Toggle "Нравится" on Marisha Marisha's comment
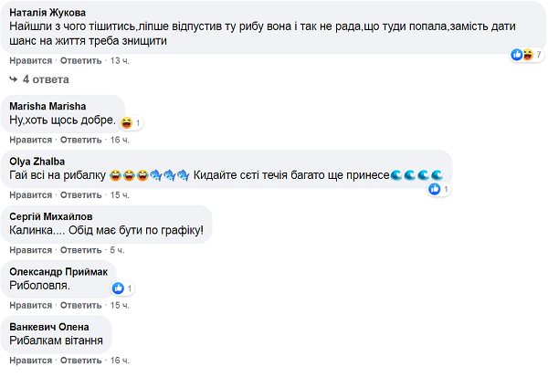Screen dimensions: 548x377 (30, 140)
